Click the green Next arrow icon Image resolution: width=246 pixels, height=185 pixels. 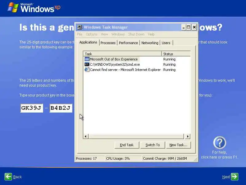pos(235,177)
